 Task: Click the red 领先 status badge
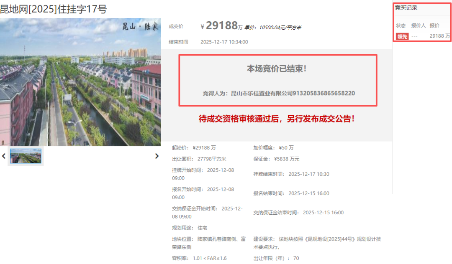[402, 36]
